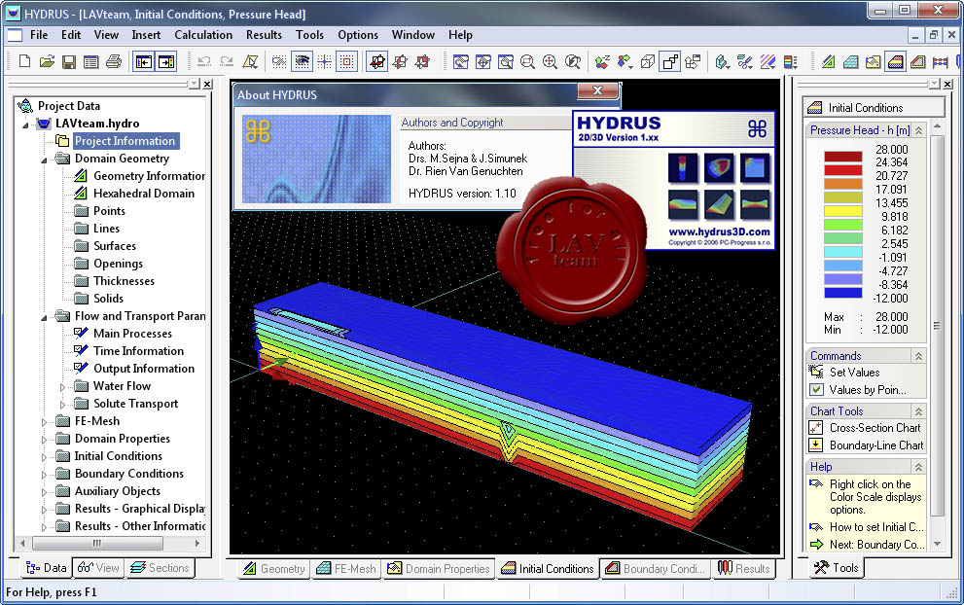964x605 pixels.
Task: Switch to FE-Mesh using the toolbar mesh icon
Action: [x=851, y=61]
